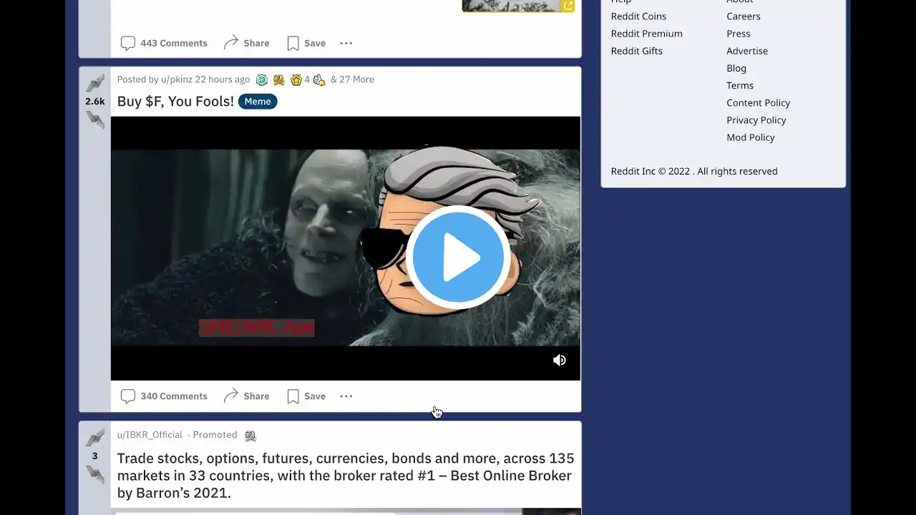The image size is (916, 515).
Task: Open the Reddit Premium link
Action: pyautogui.click(x=647, y=34)
